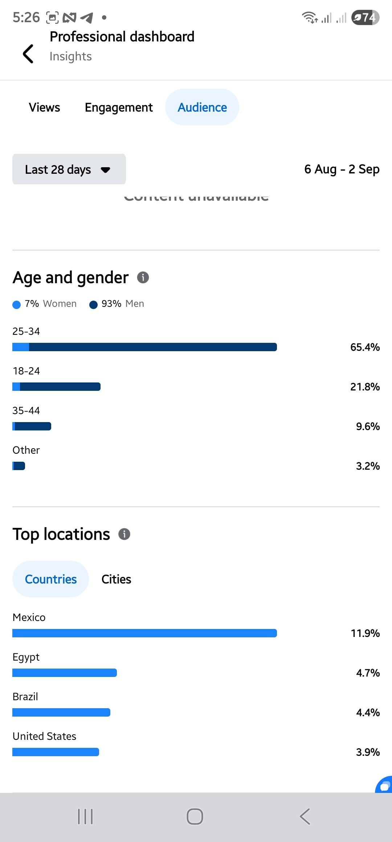Tap the Mexico country bar

point(144,633)
